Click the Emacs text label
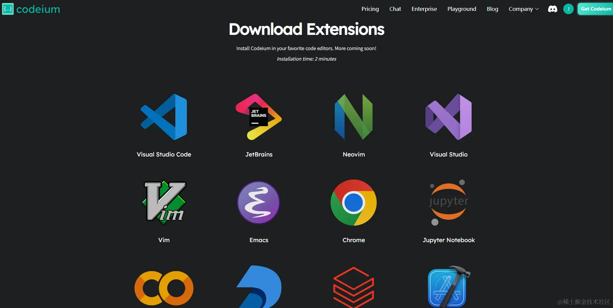The image size is (613, 308). [x=259, y=240]
